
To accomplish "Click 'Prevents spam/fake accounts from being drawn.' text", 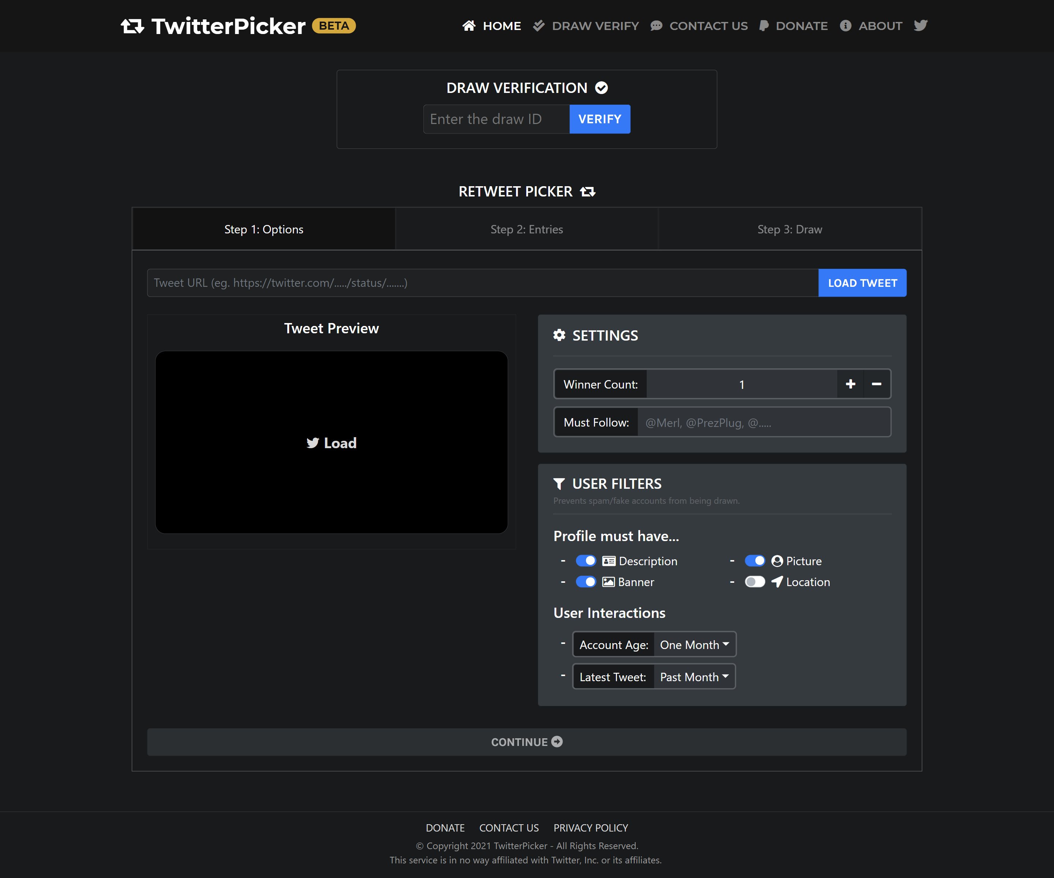I will click(x=646, y=501).
